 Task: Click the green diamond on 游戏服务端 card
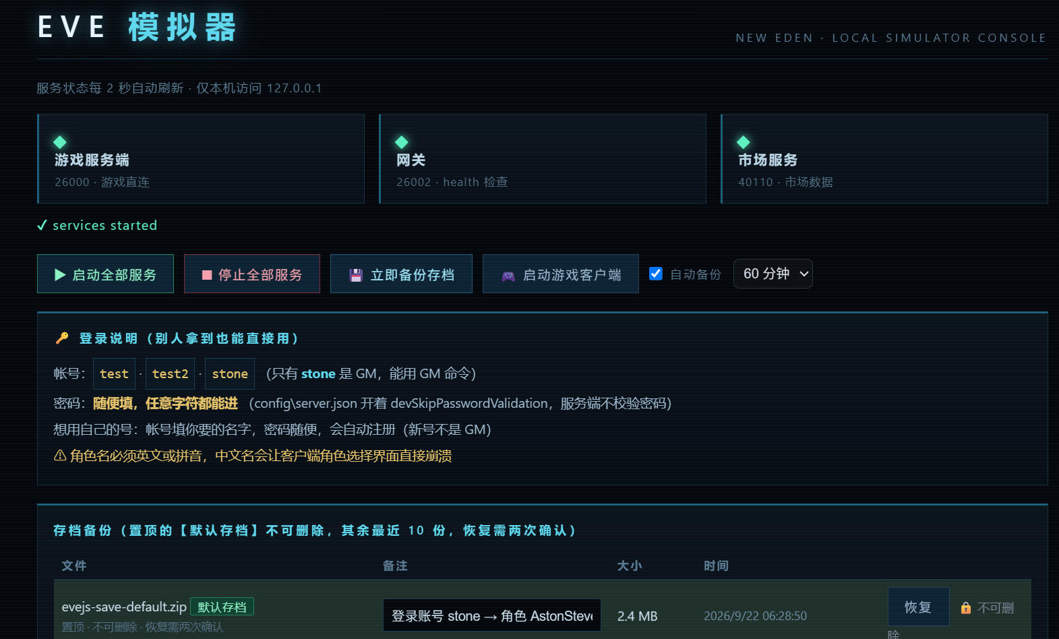coord(60,142)
